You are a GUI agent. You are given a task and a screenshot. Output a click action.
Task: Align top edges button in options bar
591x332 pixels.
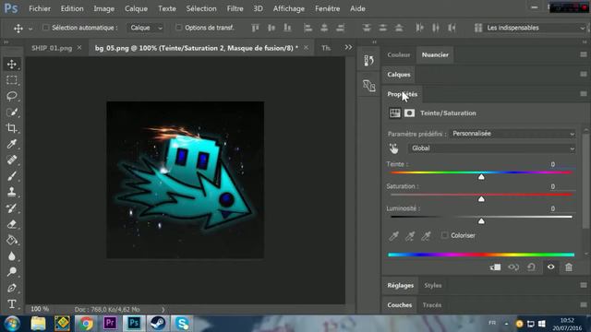[x=255, y=28]
